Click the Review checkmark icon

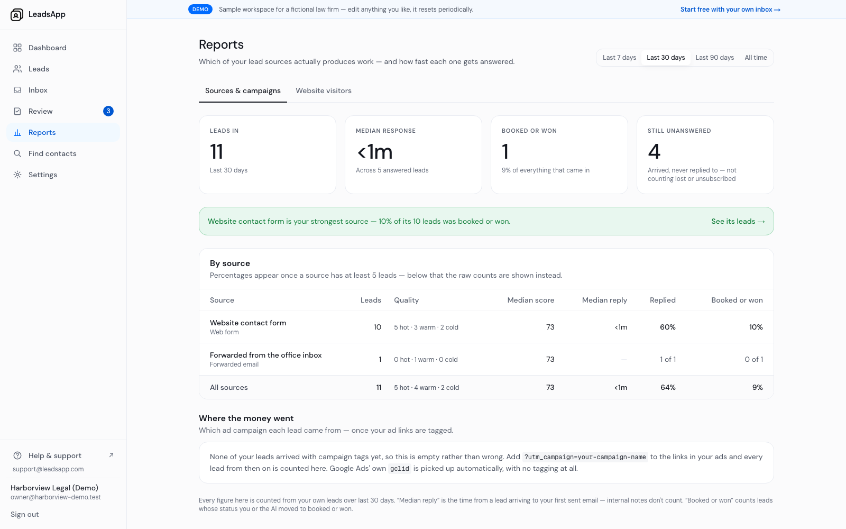17,111
